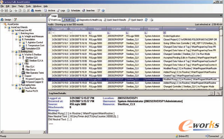Expand the 2. Temperature Control node
This screenshot has width=224, height=139.
[x=20, y=45]
